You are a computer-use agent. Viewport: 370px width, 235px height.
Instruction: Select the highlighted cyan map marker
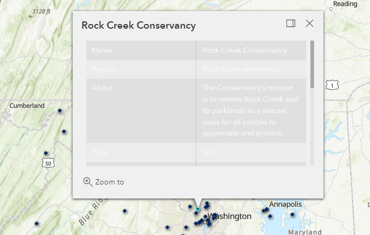coord(198,209)
